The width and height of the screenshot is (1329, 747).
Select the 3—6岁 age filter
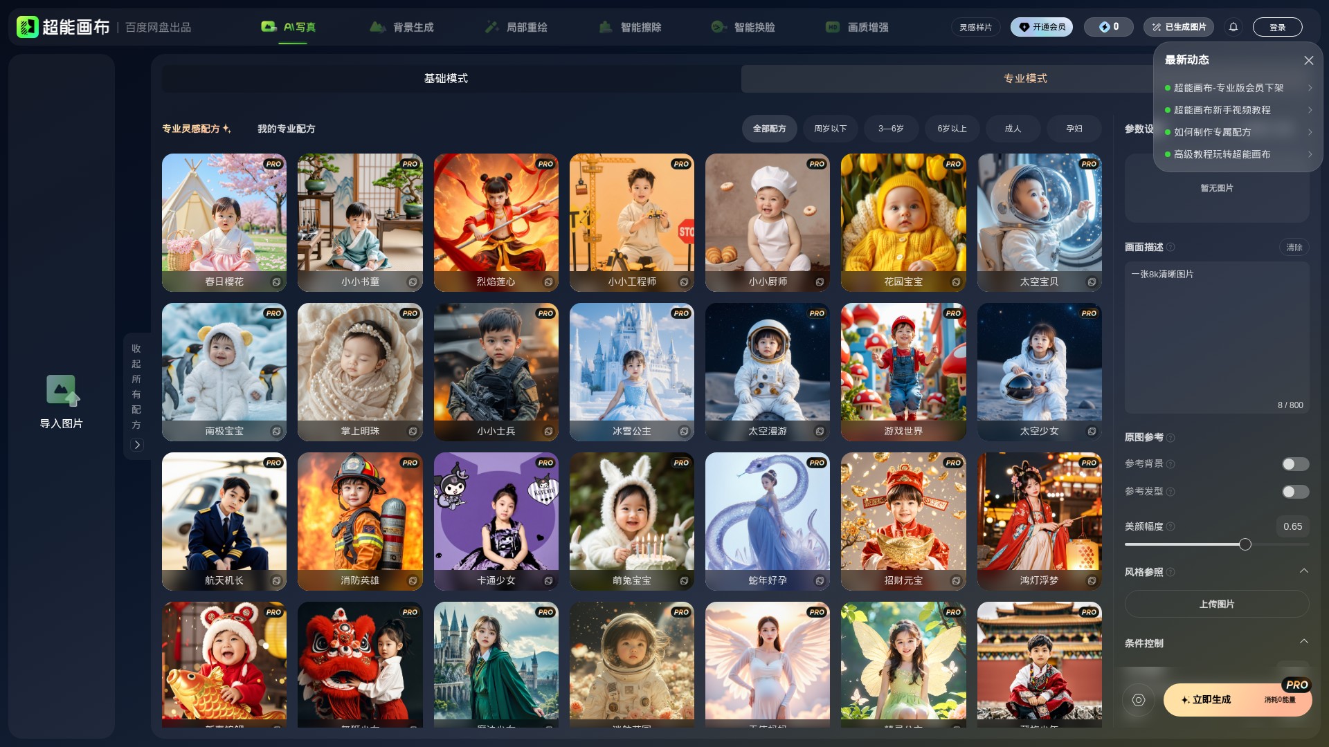tap(891, 129)
